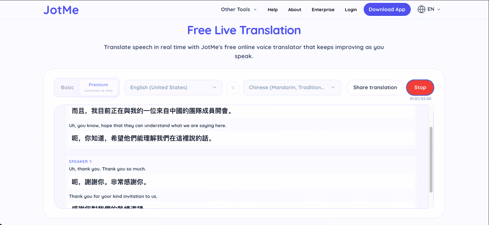This screenshot has height=225, width=489.
Task: Click the text 'Uh, thank you. Thank you so much.'
Action: pos(108,169)
